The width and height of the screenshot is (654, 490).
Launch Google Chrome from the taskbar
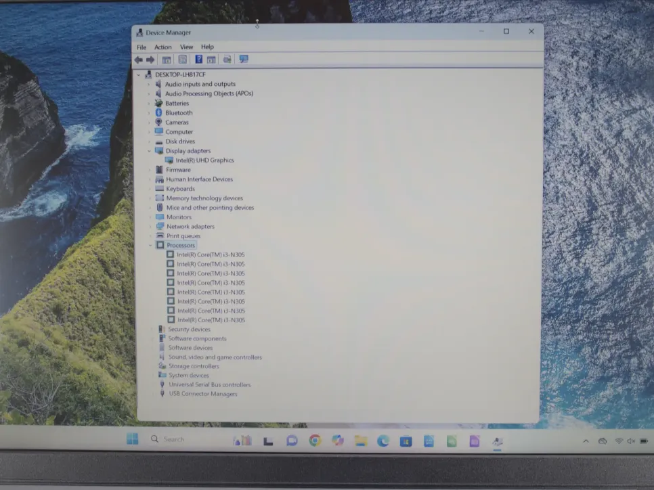click(x=315, y=441)
